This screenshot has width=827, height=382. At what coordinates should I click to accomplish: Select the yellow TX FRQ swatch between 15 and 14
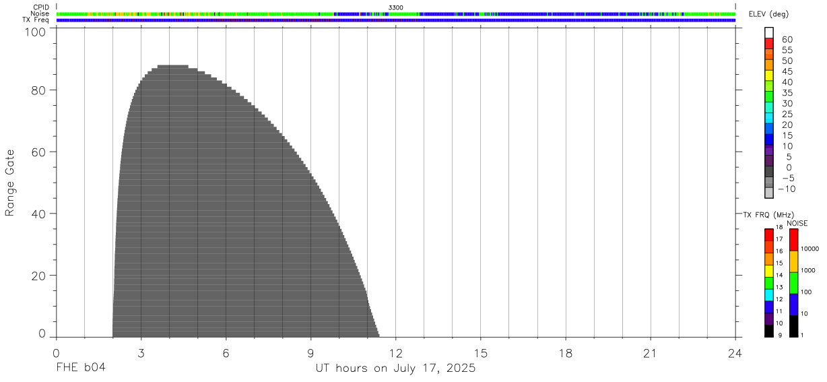click(x=769, y=271)
